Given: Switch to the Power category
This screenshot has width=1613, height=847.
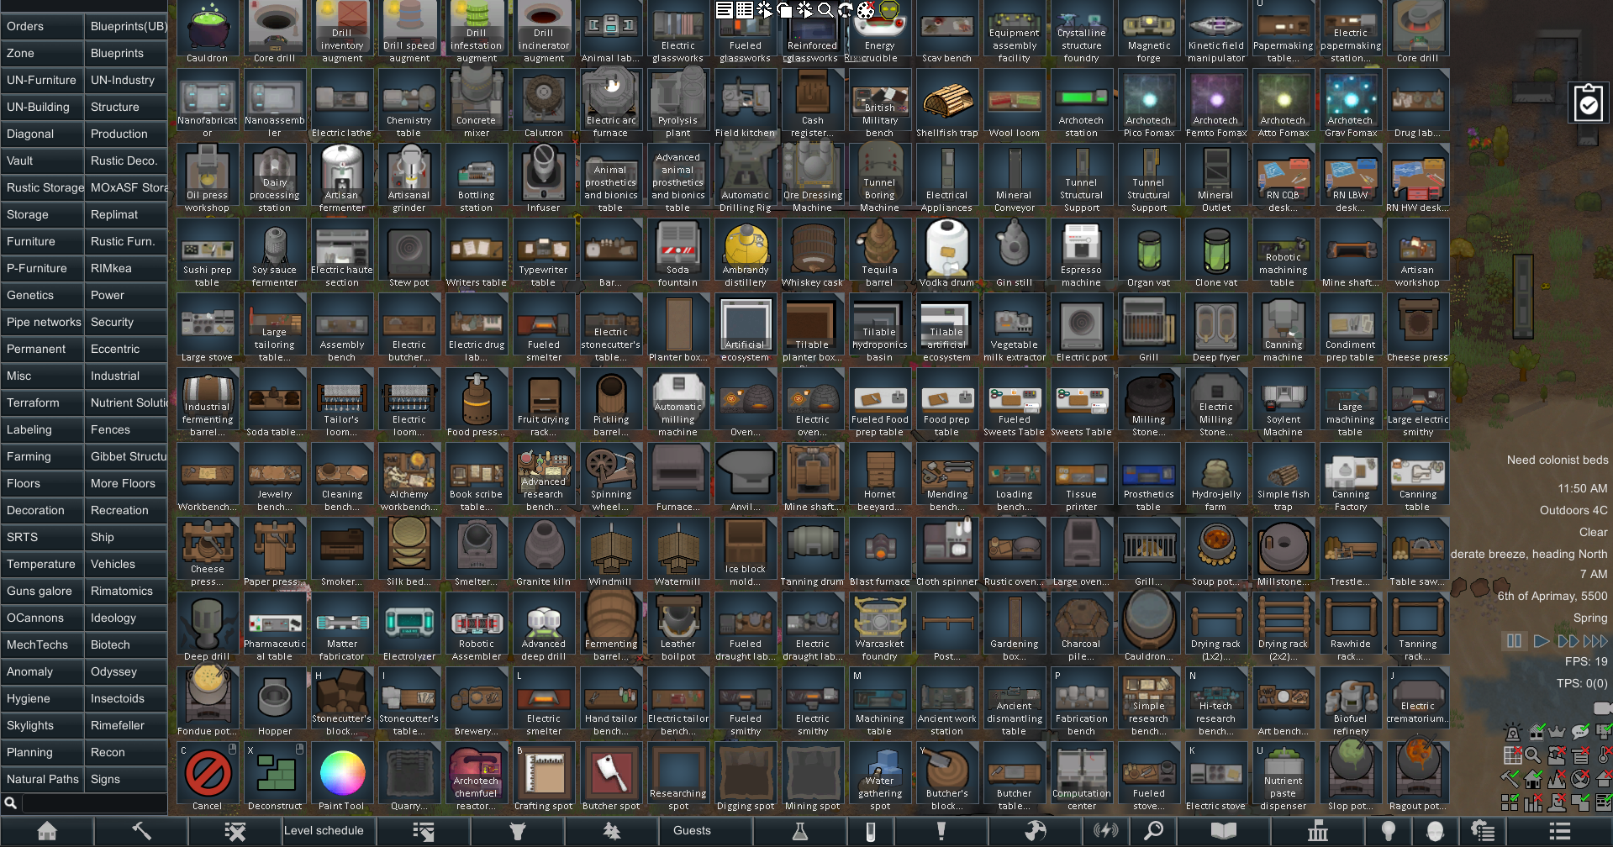Looking at the screenshot, I should click(x=126, y=295).
